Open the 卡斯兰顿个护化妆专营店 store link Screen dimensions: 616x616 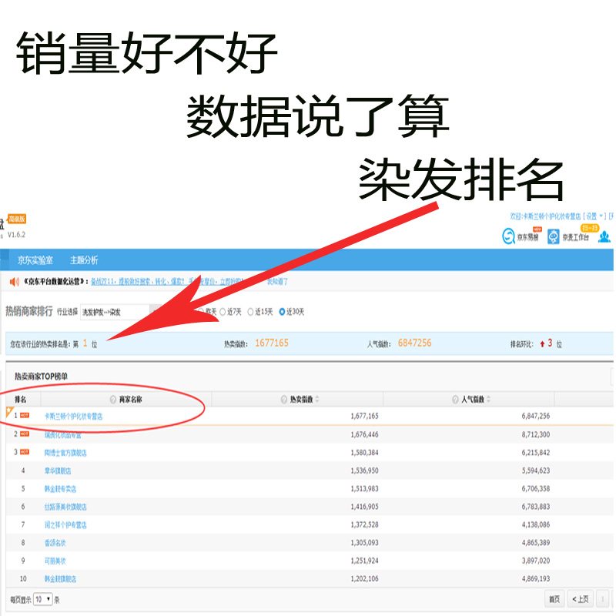(x=73, y=417)
